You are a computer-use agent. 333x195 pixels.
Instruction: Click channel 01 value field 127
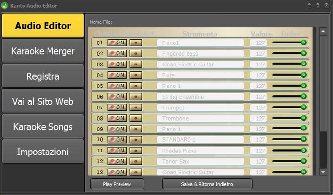point(259,43)
